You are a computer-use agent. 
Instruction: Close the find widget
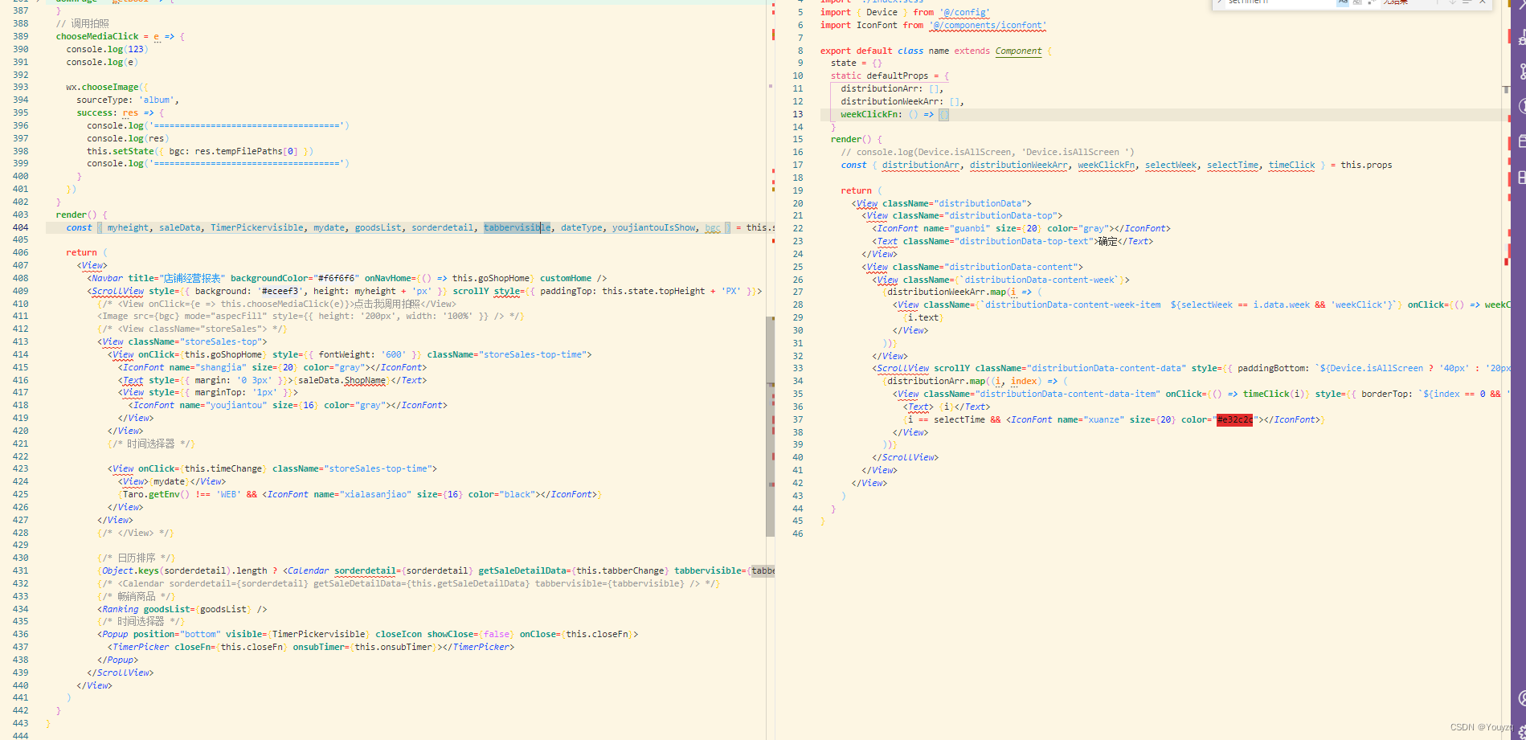(x=1483, y=2)
